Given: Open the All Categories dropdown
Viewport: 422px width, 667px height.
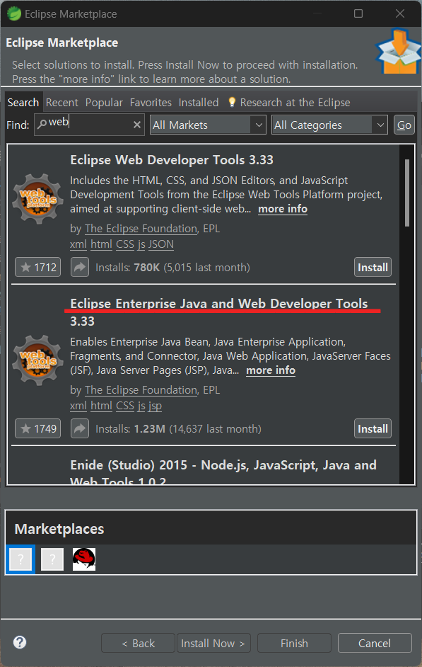Looking at the screenshot, I should (329, 125).
